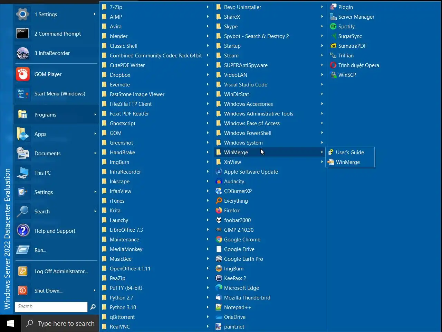Click the ImgBurn application shortcut with disc icon
442x332 pixels.
pyautogui.click(x=270, y=268)
